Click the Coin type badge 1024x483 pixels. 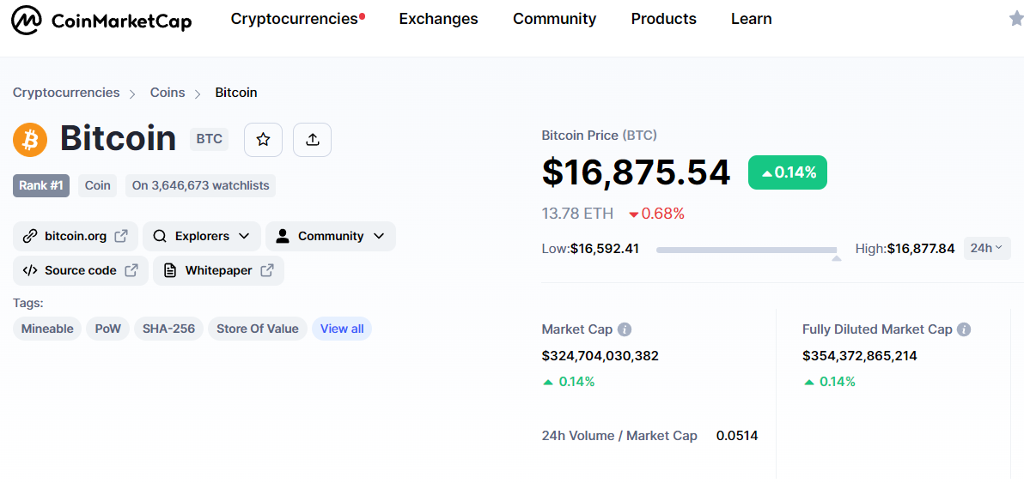(x=97, y=186)
